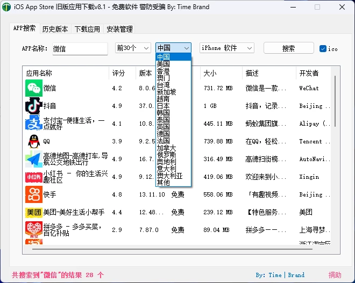Switch to the 安装管理 tab
The height and width of the screenshot is (283, 355).
point(119,29)
